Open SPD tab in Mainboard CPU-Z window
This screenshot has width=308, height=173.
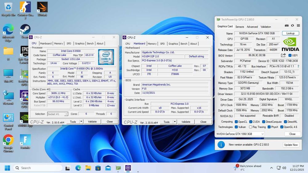(x=162, y=44)
